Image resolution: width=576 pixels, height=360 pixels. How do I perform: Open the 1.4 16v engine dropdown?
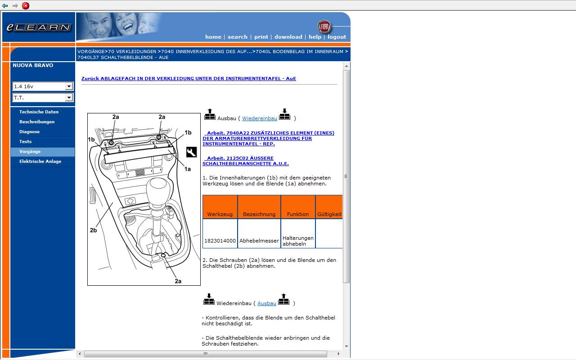pos(69,86)
